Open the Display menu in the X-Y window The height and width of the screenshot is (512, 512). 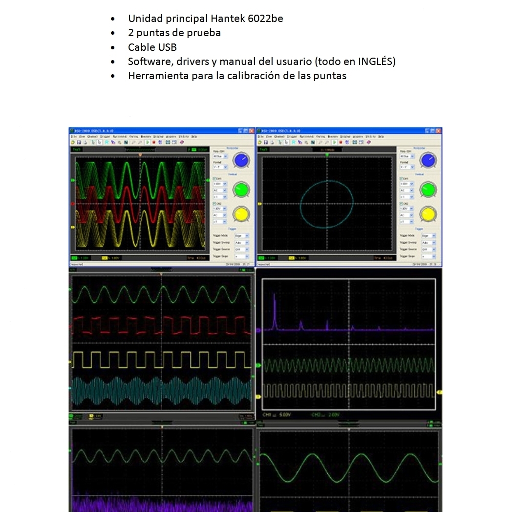point(344,136)
